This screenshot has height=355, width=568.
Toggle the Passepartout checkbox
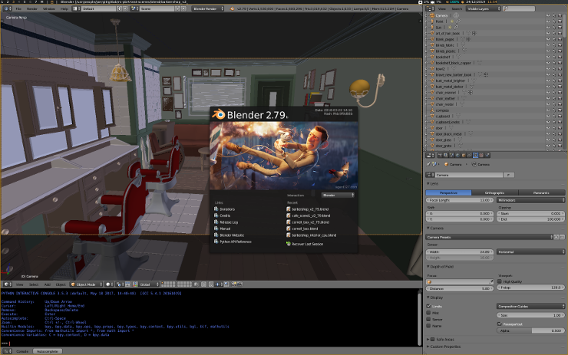point(500,324)
